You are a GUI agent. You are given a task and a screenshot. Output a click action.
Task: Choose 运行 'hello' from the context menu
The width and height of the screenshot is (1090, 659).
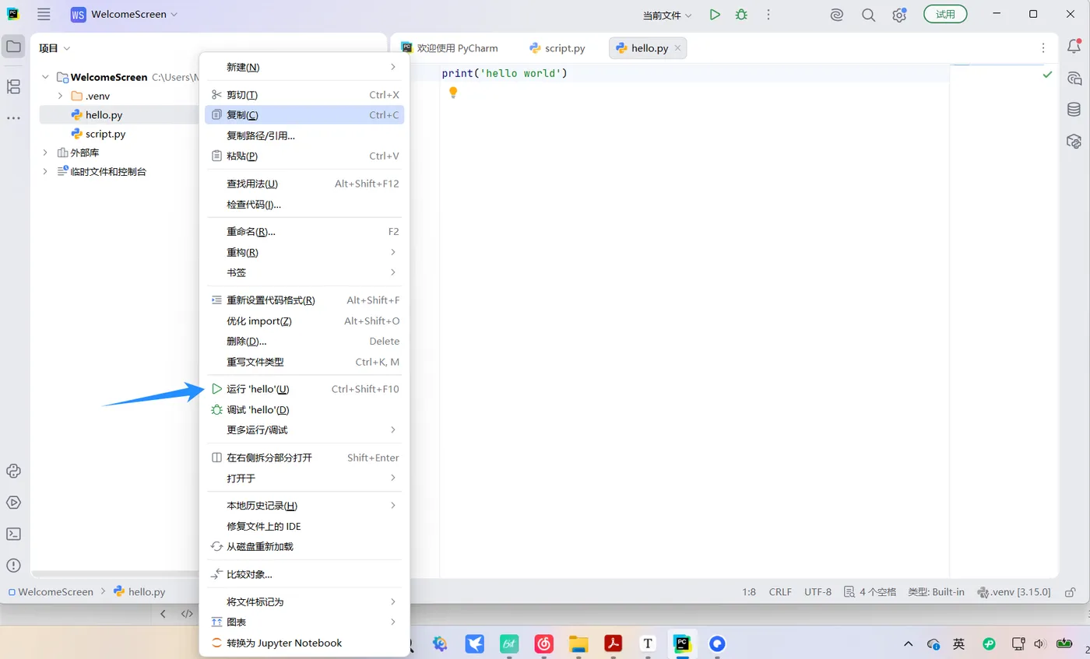304,389
